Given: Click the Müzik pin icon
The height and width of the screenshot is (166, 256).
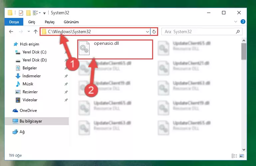Looking at the screenshot, I should pos(66,84).
